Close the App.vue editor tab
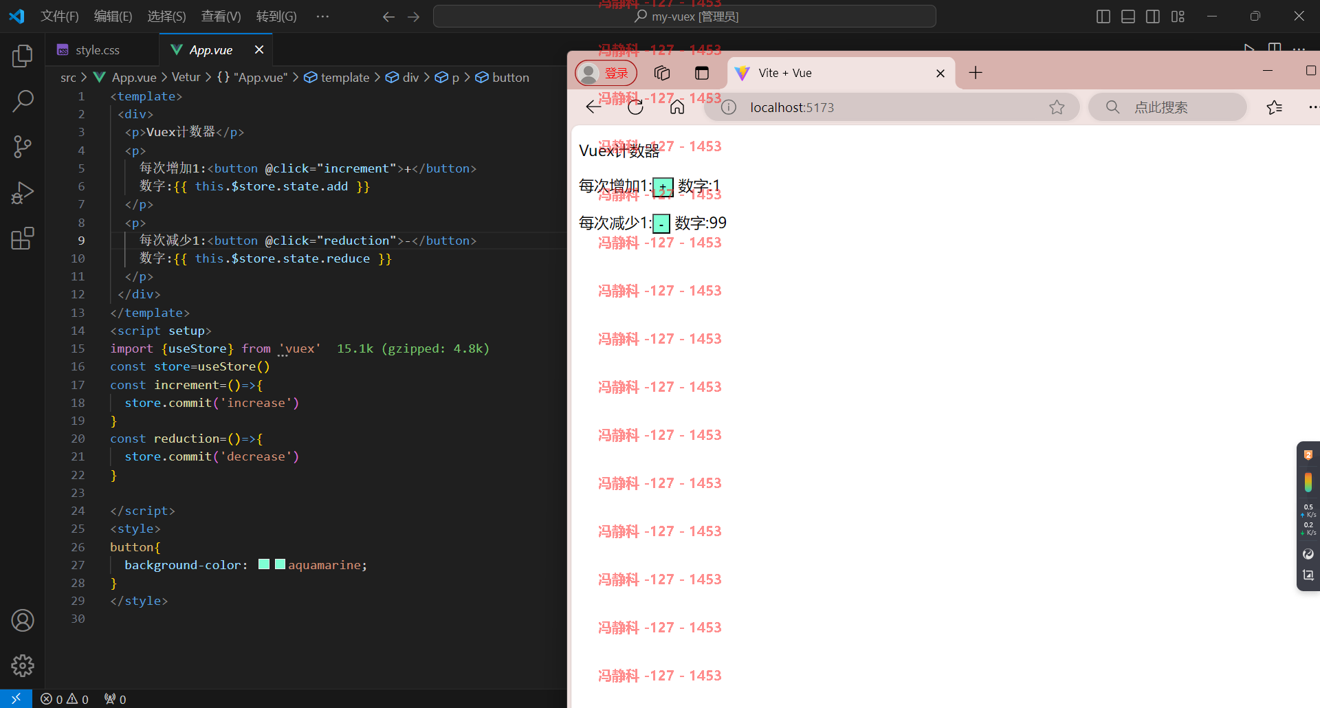Image resolution: width=1320 pixels, height=708 pixels. click(x=259, y=49)
